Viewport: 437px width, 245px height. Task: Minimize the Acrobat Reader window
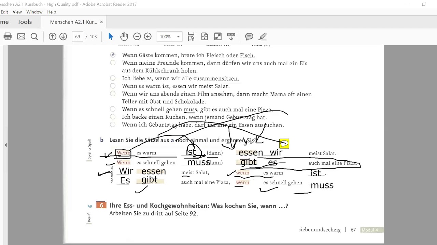407,4
